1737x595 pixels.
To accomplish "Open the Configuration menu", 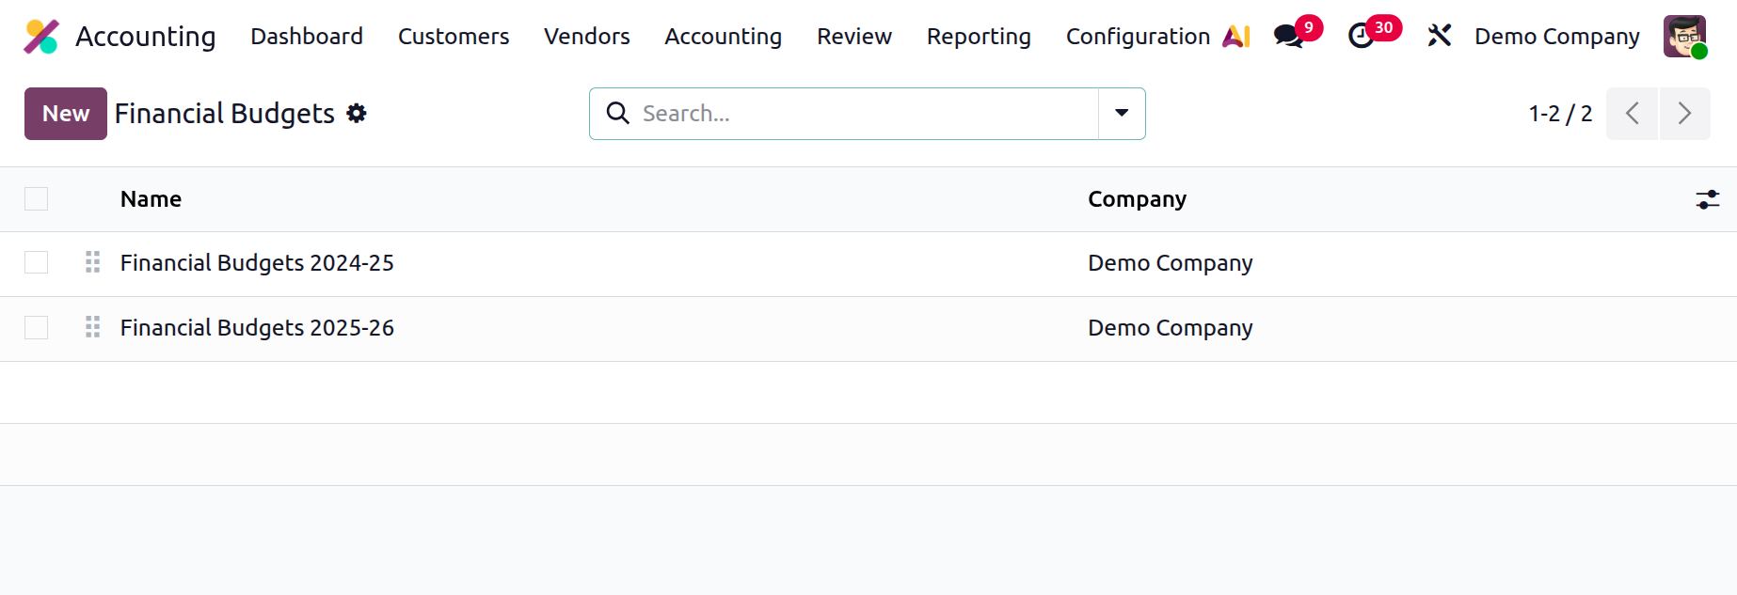I will [x=1138, y=37].
